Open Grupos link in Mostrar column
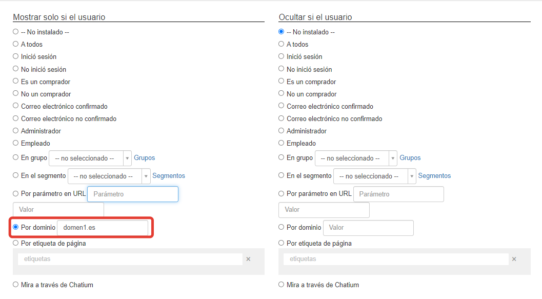 pyautogui.click(x=145, y=157)
